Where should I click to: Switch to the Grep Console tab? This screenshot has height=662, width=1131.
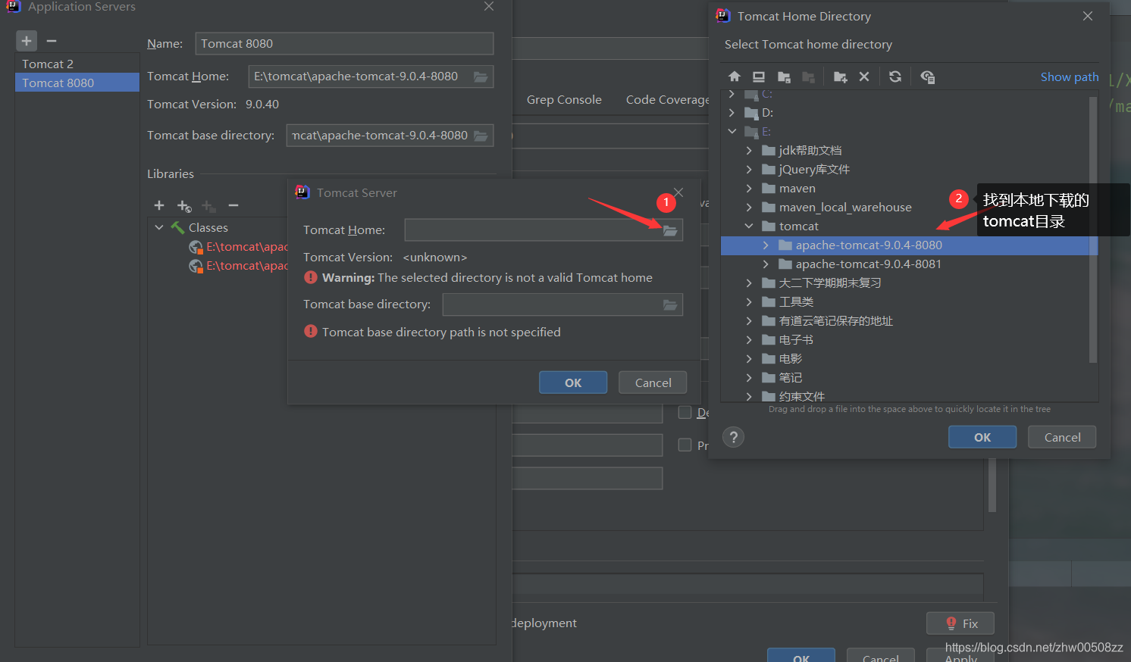[x=564, y=100]
